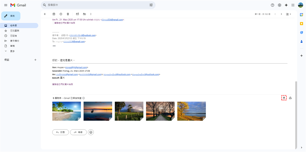Go back to inbox with the arrow

(45, 14)
